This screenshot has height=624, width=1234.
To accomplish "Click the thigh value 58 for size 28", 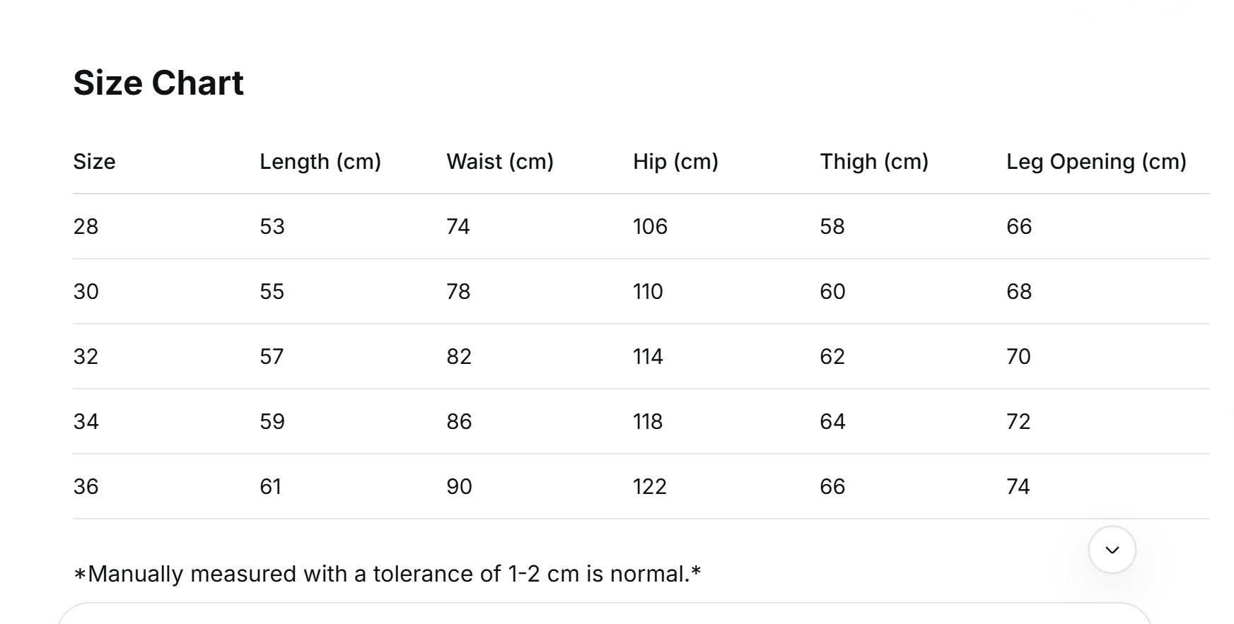I will pyautogui.click(x=832, y=226).
